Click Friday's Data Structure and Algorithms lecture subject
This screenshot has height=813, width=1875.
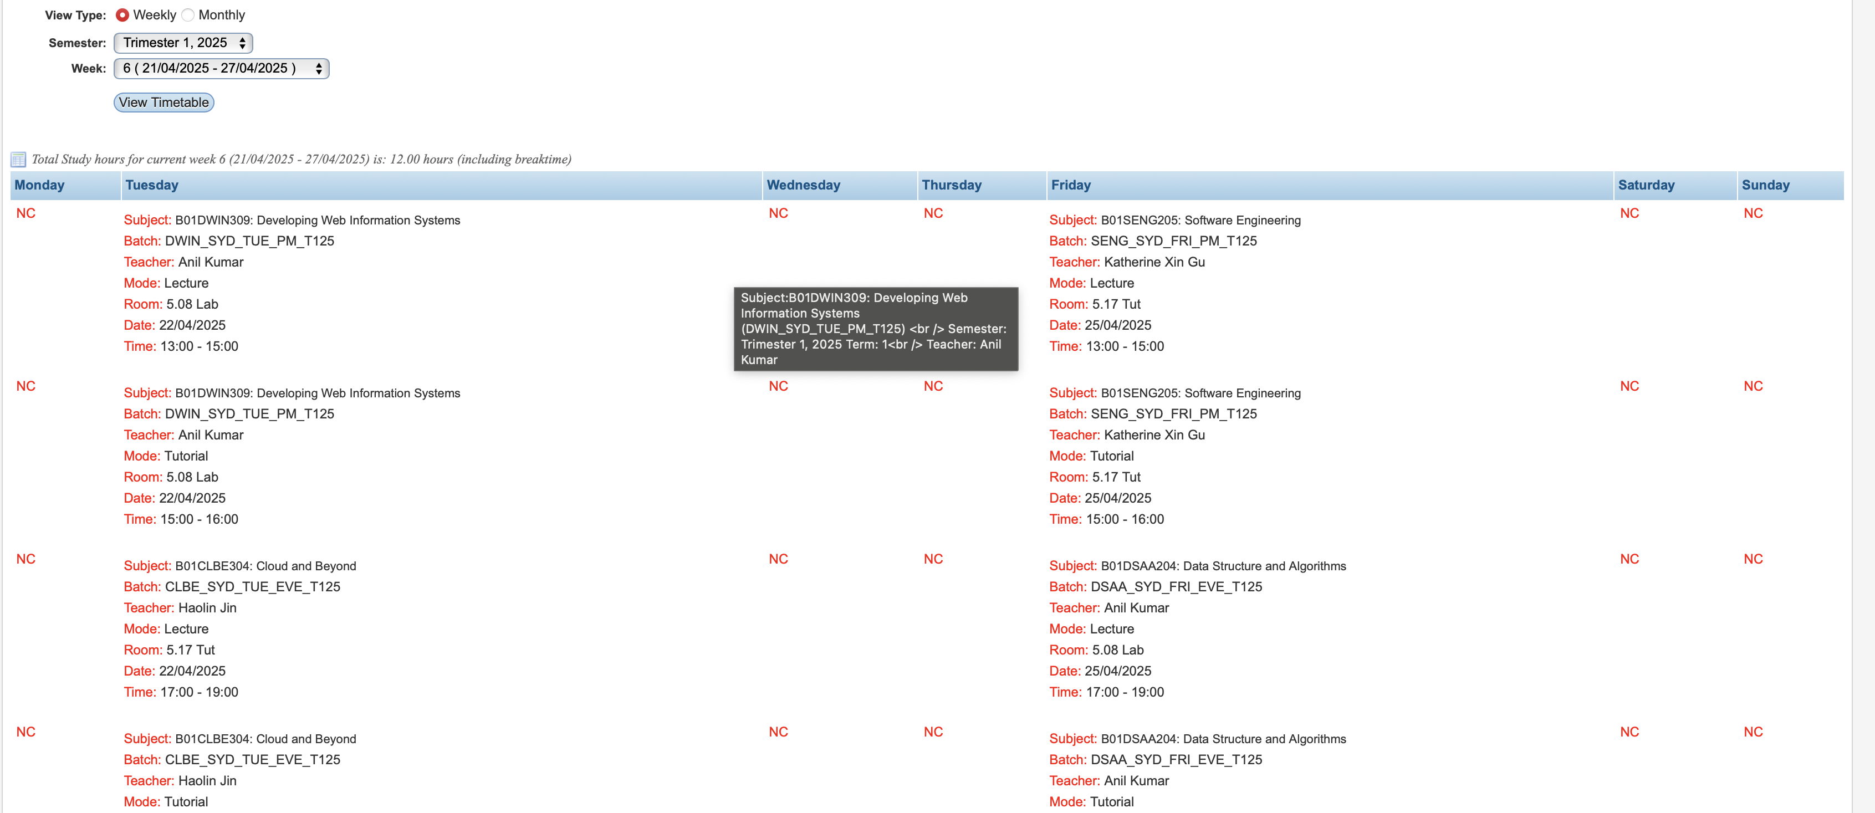(1223, 566)
